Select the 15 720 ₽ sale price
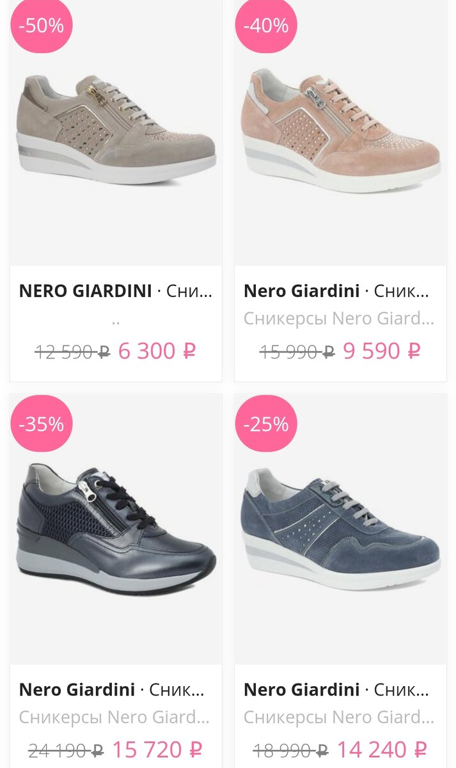The width and height of the screenshot is (456, 768). pos(157,749)
